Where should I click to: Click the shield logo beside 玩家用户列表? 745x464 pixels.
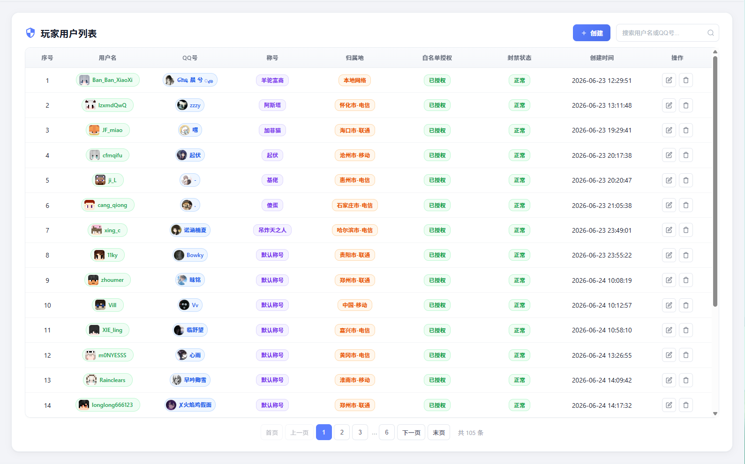(x=30, y=33)
